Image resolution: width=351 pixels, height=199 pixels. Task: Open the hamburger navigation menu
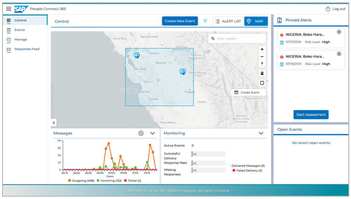[9, 9]
